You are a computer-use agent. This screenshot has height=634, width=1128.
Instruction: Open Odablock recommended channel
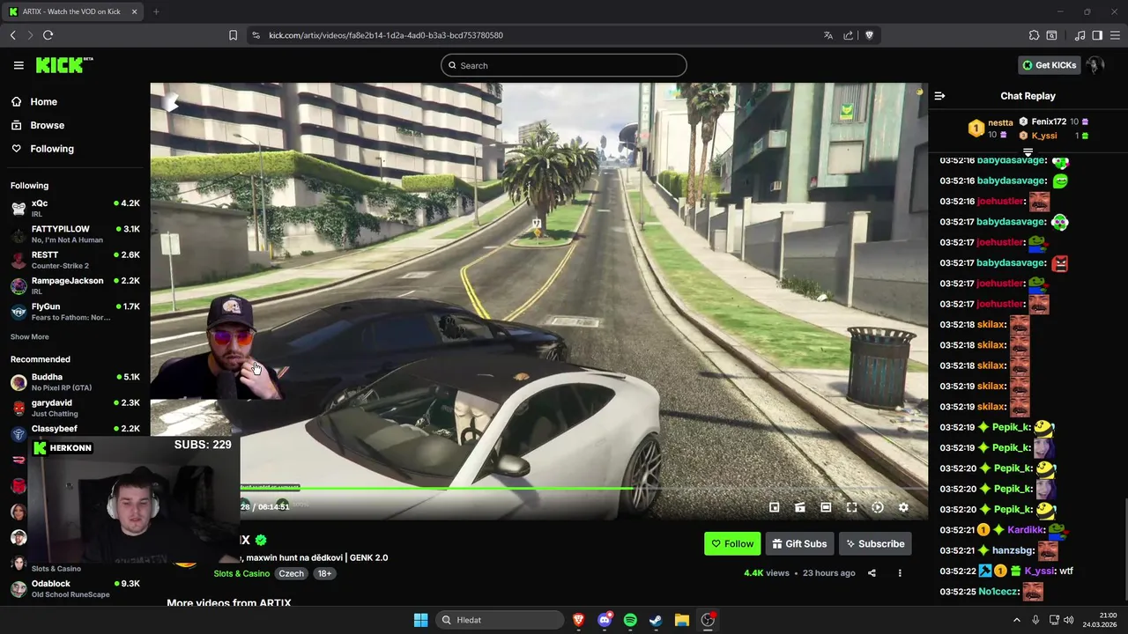pyautogui.click(x=75, y=588)
